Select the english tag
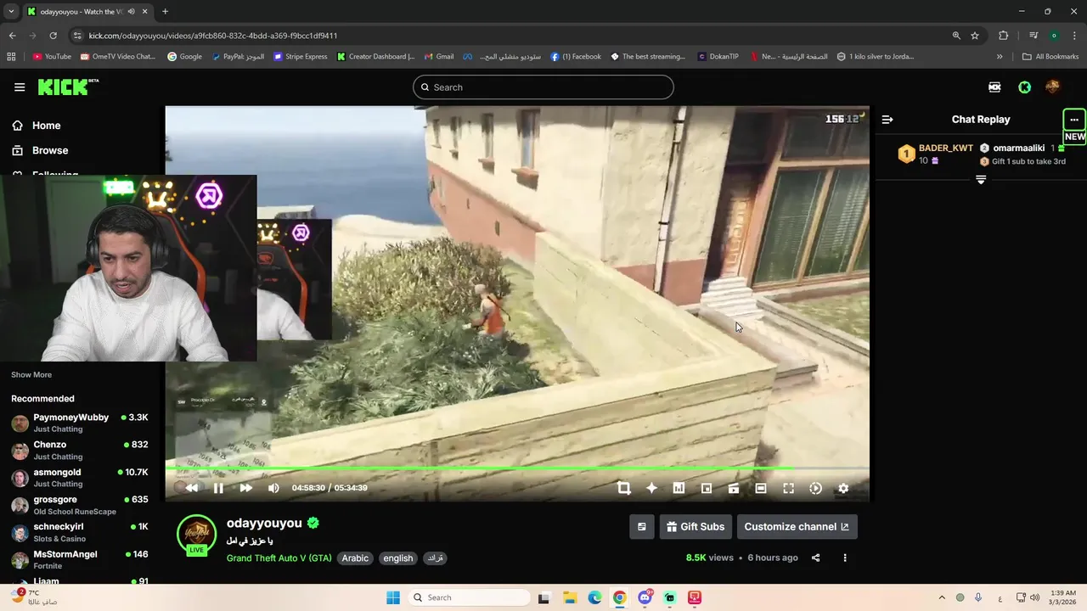 [397, 558]
